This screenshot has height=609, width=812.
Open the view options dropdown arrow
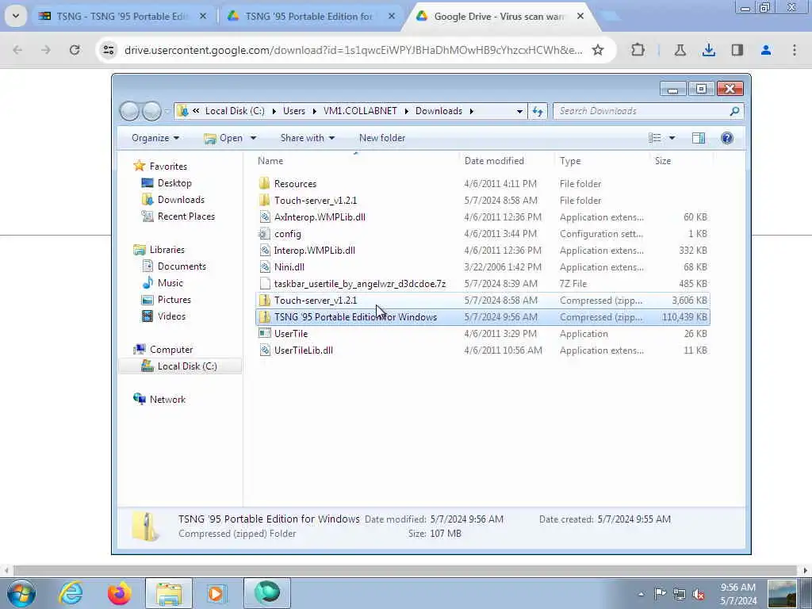tap(672, 138)
